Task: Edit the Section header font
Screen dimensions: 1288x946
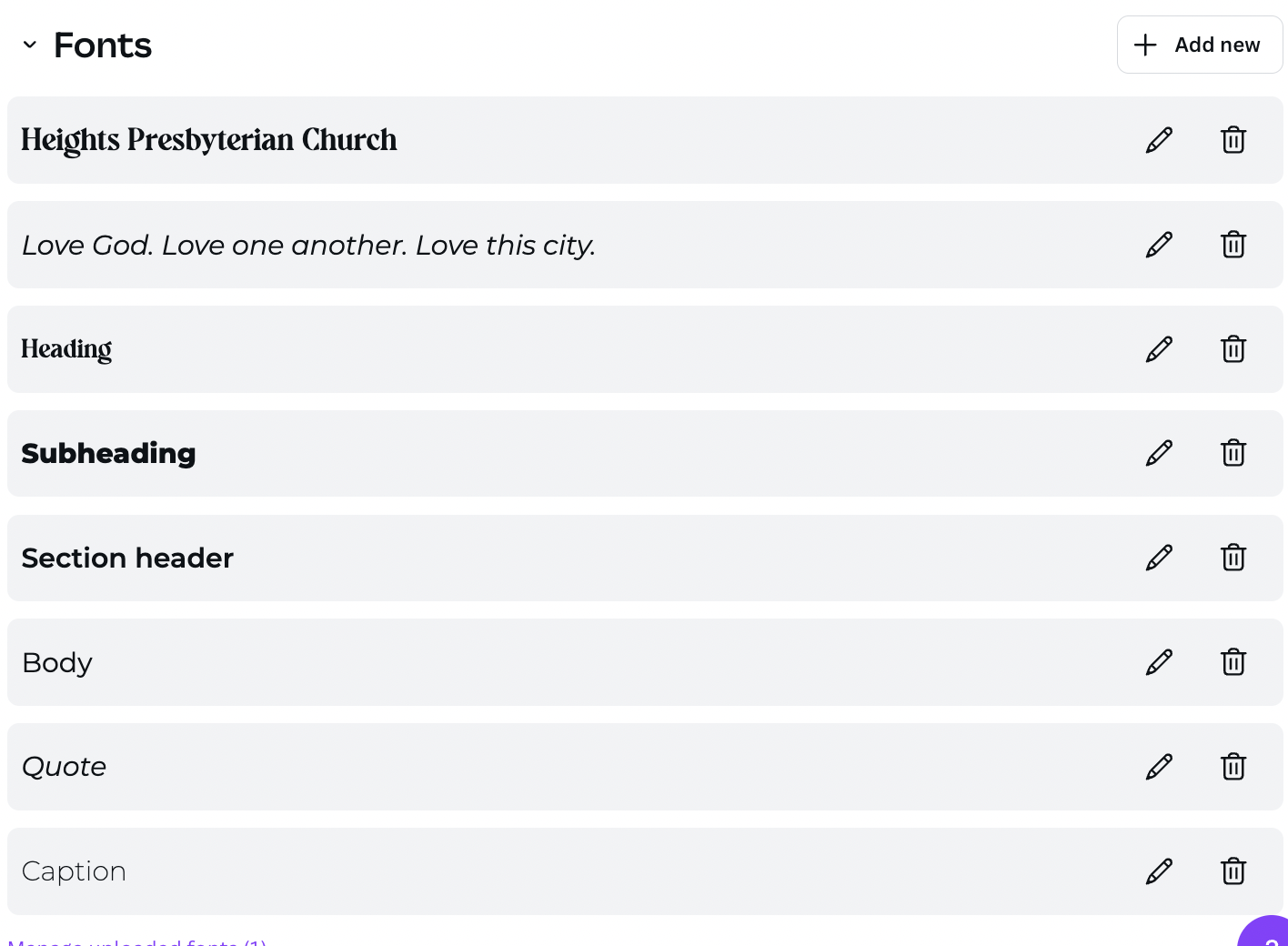Action: pos(1159,558)
